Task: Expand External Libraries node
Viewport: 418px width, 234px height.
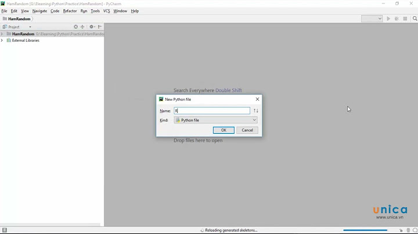Action: (x=2, y=41)
